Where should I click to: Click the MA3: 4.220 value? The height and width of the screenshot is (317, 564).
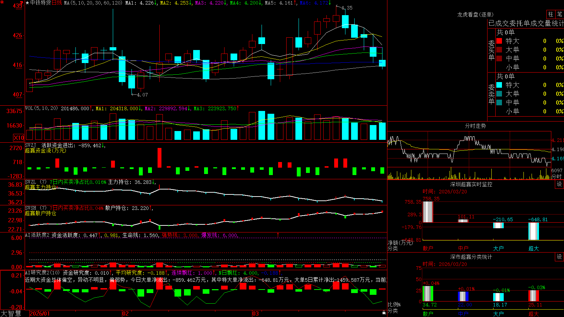tap(211, 3)
